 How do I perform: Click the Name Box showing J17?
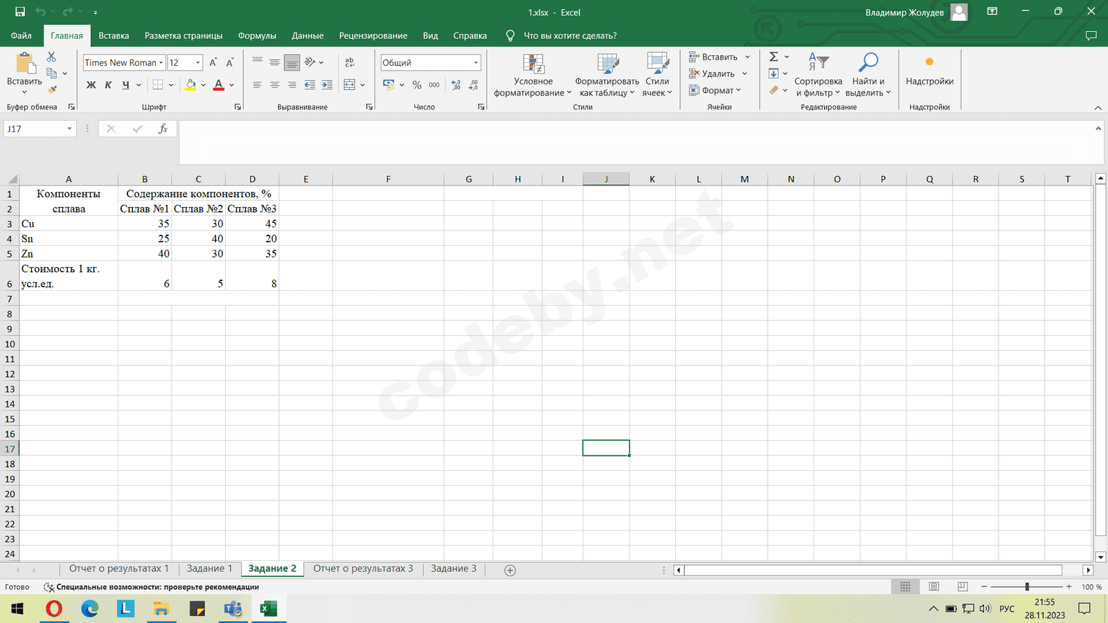tap(35, 129)
